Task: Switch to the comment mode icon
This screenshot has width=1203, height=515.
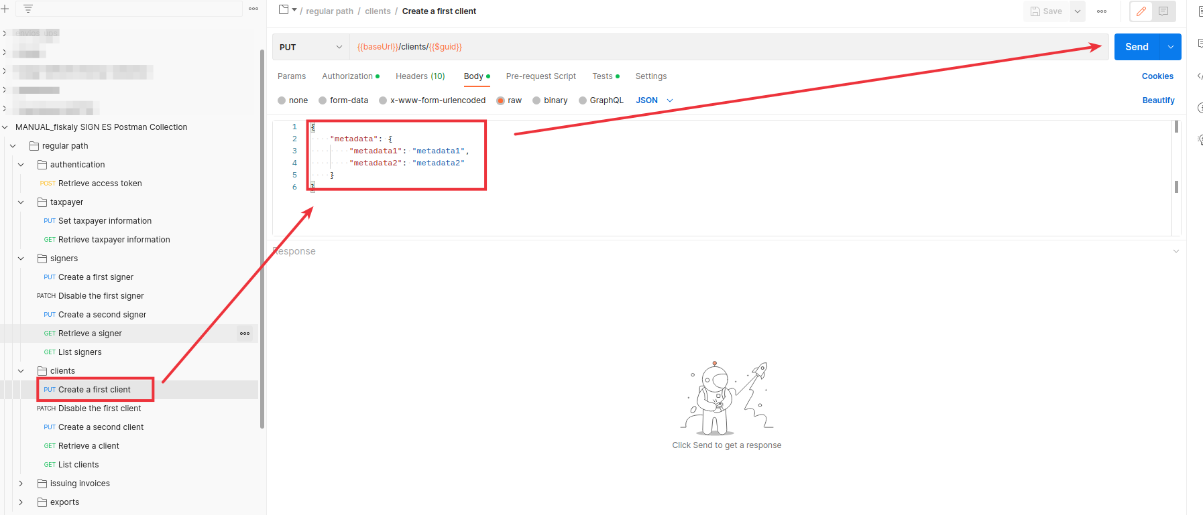Action: tap(1163, 11)
